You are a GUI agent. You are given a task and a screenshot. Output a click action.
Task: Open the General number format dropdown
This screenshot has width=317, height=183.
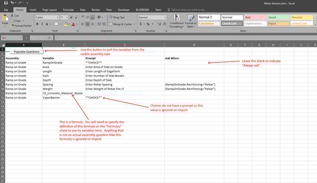[x=165, y=17]
